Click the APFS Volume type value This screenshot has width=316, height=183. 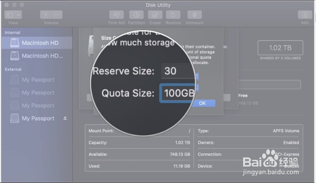[286, 131]
